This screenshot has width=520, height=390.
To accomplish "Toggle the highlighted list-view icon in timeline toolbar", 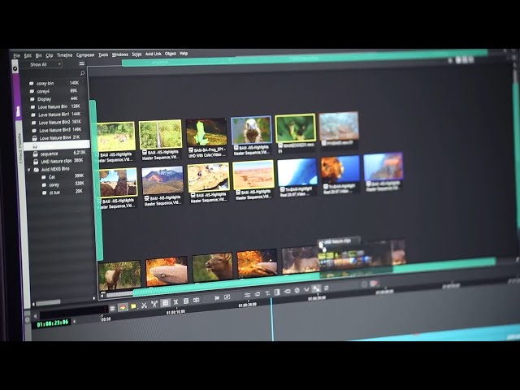I will coord(165,302).
